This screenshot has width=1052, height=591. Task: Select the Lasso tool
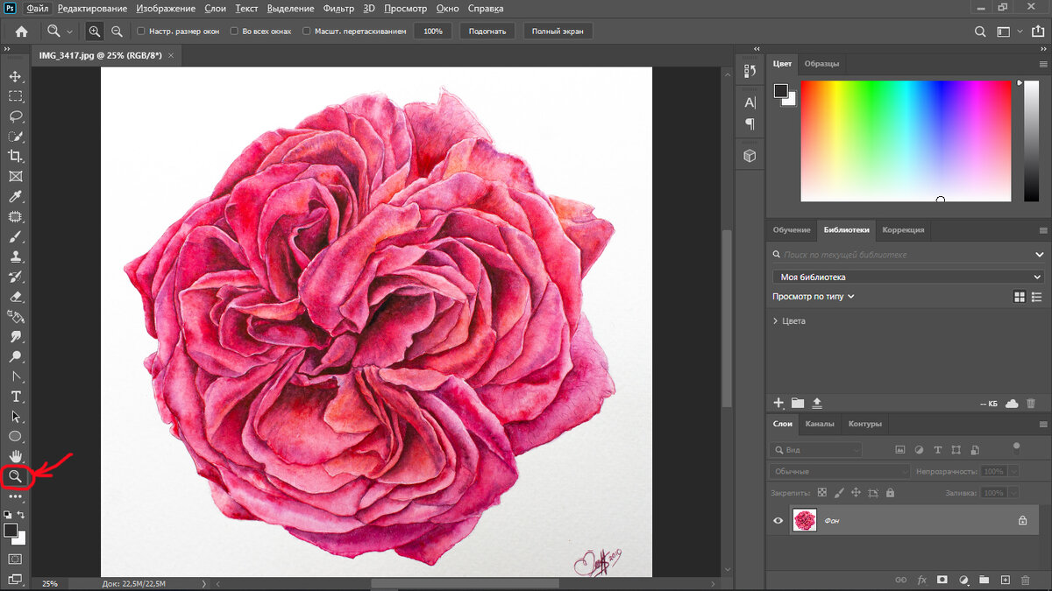pos(15,116)
